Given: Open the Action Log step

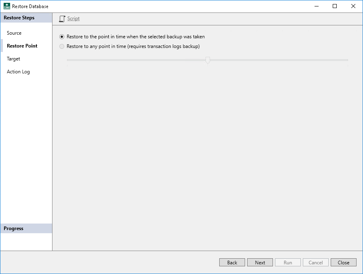Looking at the screenshot, I should click(18, 71).
